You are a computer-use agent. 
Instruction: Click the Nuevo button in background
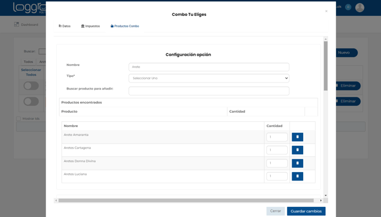point(347,52)
